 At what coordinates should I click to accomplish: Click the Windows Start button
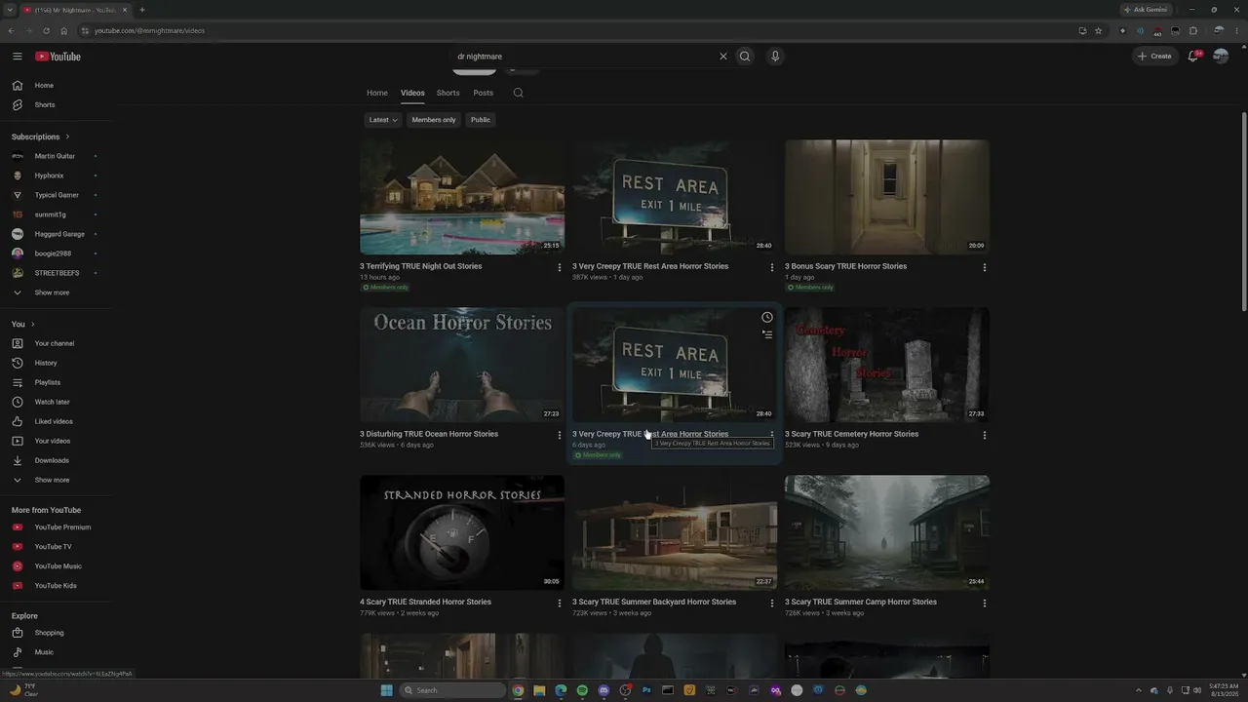point(386,690)
